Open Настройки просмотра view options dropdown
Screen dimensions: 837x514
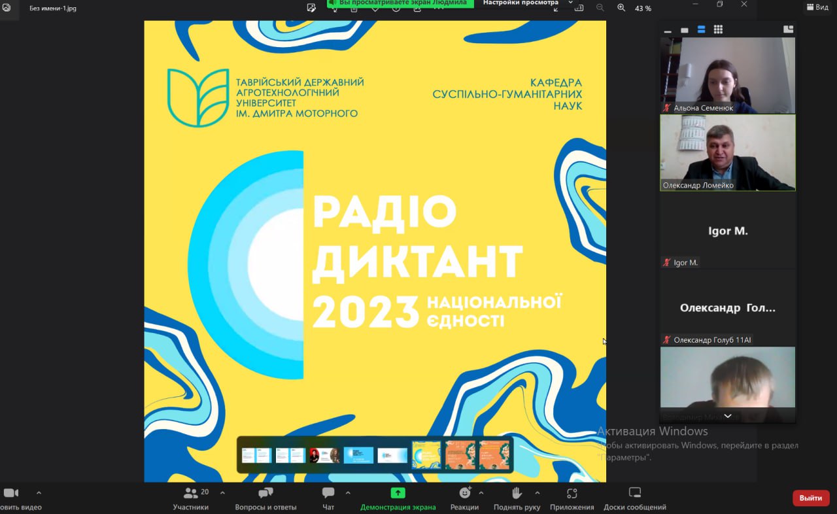pyautogui.click(x=528, y=3)
